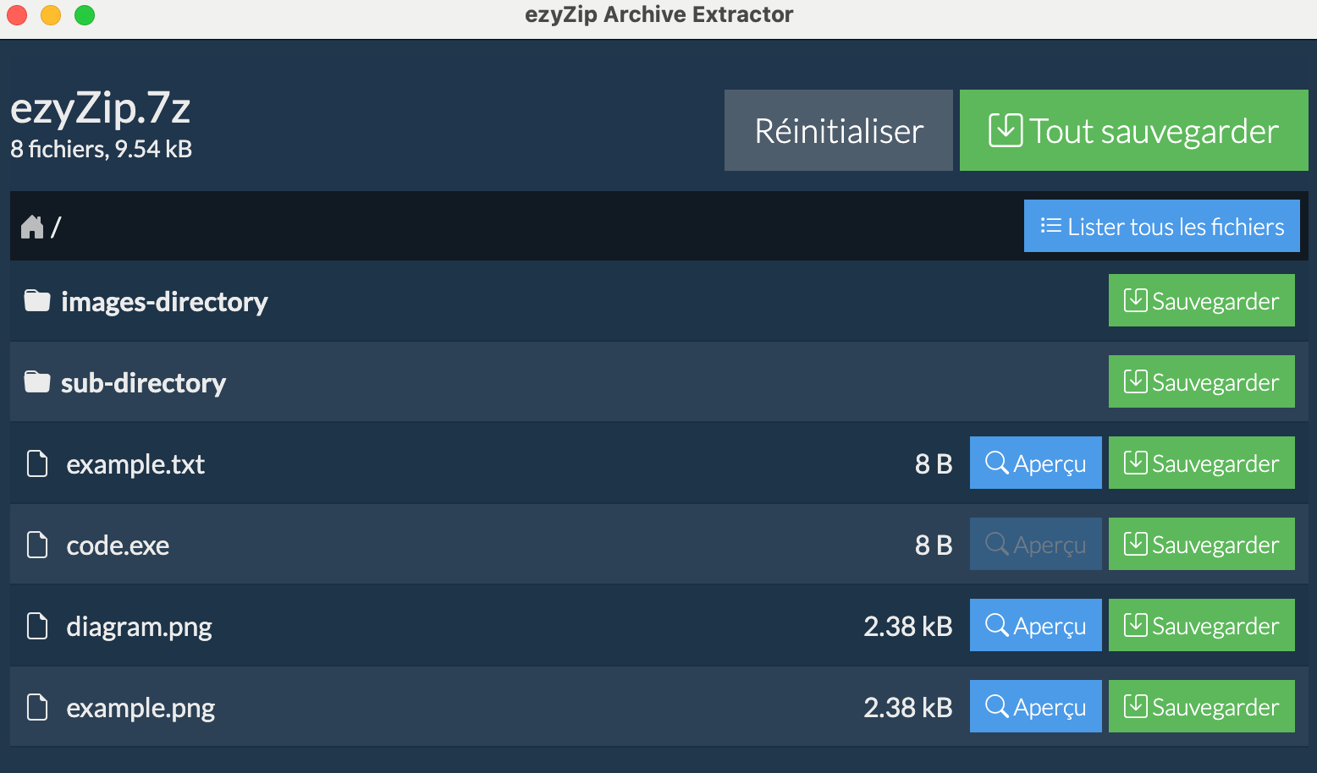Image resolution: width=1317 pixels, height=773 pixels.
Task: Click the 2.38 kB size of example.png
Action: 907,707
